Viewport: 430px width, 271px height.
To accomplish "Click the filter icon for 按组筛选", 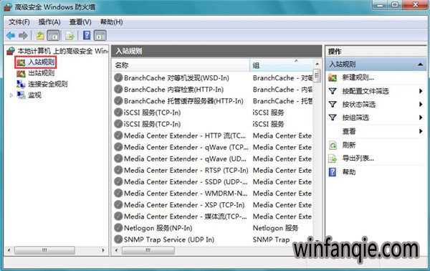I will click(x=333, y=118).
